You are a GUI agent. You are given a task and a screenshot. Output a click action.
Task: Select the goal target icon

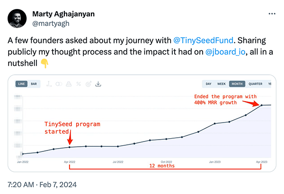pos(89,84)
